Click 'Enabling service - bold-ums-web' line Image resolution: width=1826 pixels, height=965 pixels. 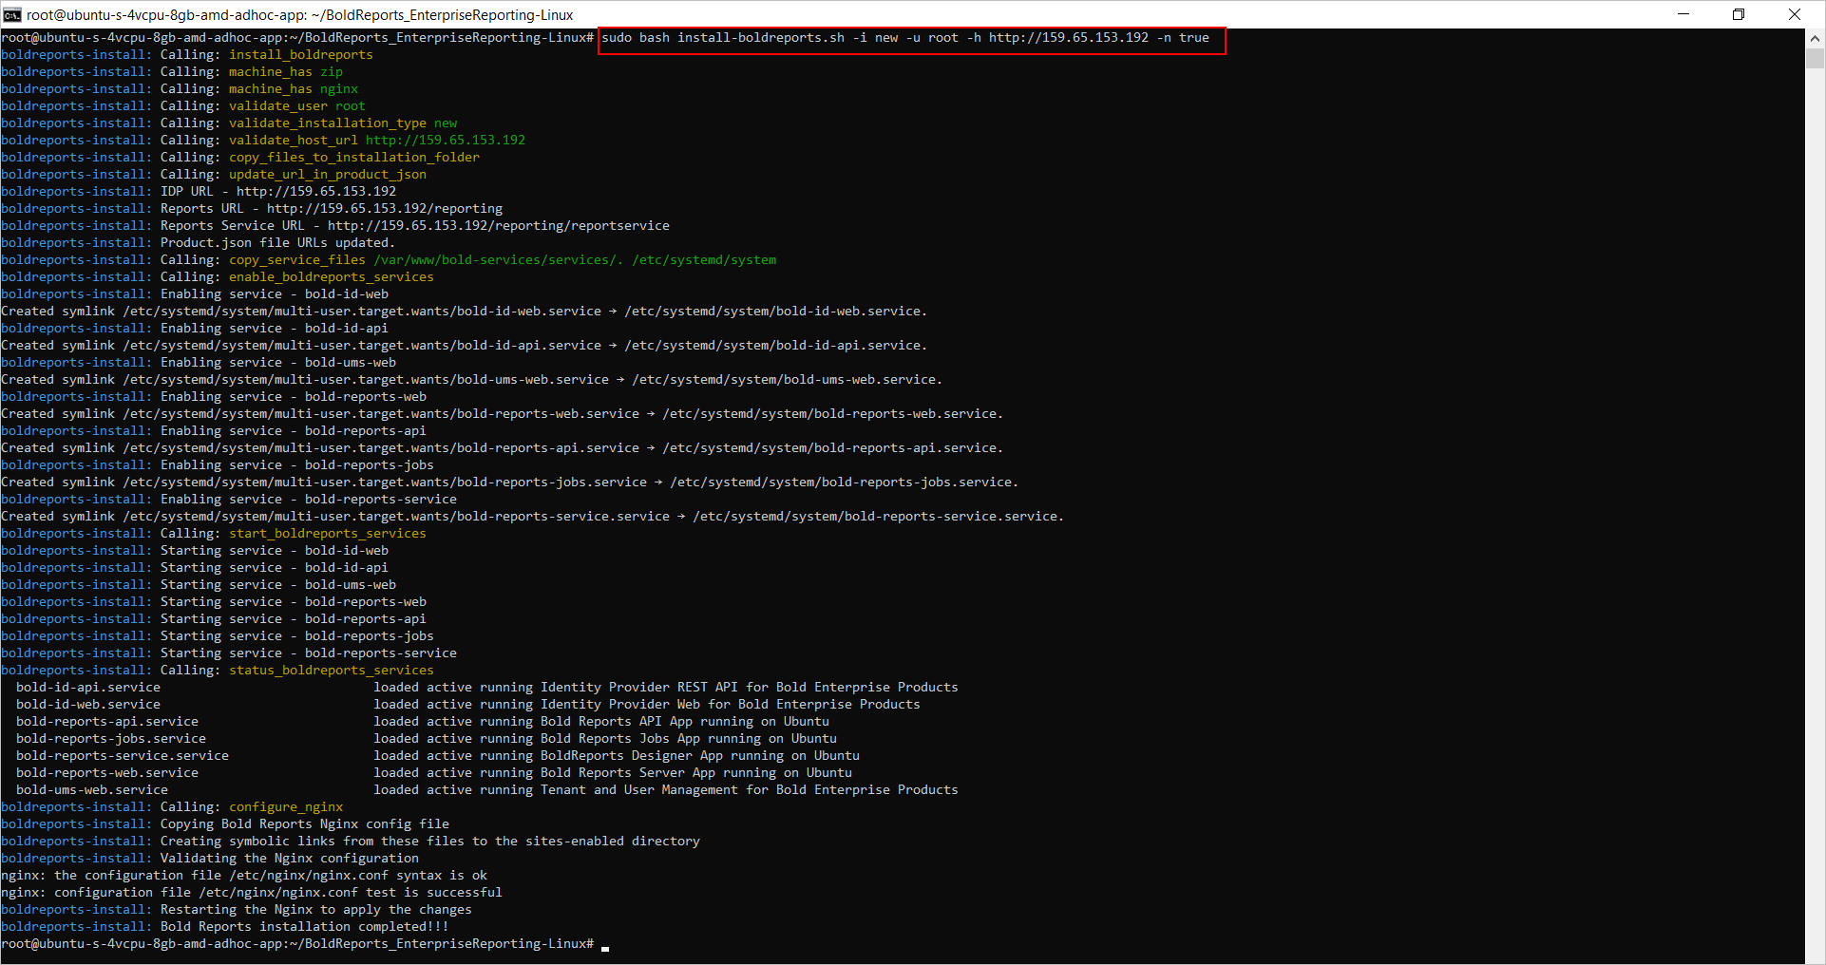(199, 363)
